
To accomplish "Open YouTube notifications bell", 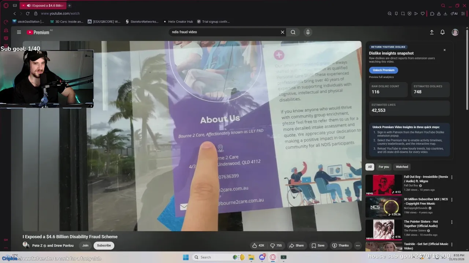I will (443, 32).
